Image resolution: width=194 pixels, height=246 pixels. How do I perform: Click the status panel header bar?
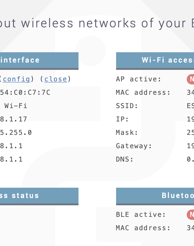[x=39, y=196]
